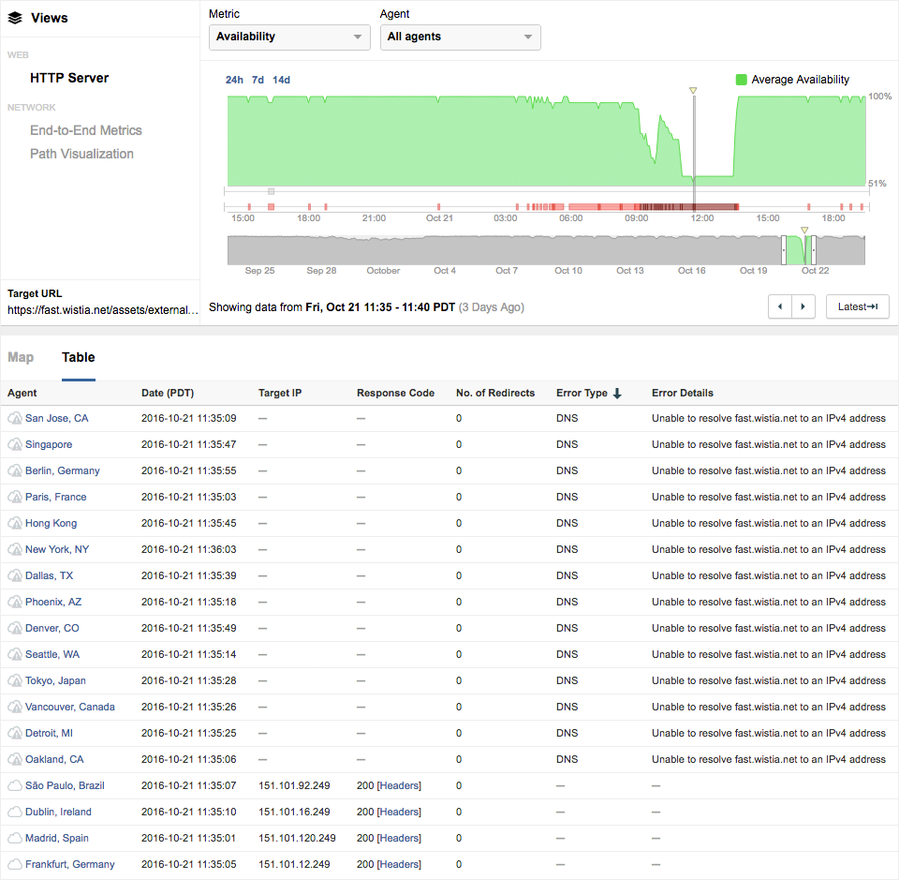
Task: Toggle Average Availability legend series
Action: coord(742,80)
